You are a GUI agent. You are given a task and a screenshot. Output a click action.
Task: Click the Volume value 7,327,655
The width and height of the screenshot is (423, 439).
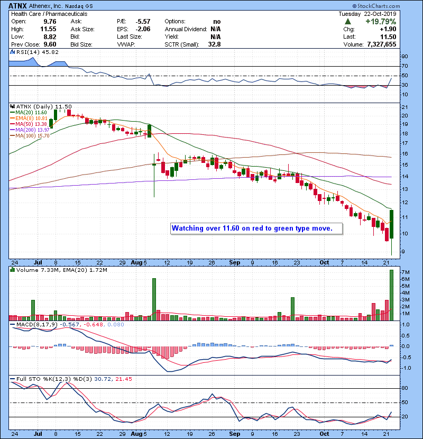(x=382, y=44)
